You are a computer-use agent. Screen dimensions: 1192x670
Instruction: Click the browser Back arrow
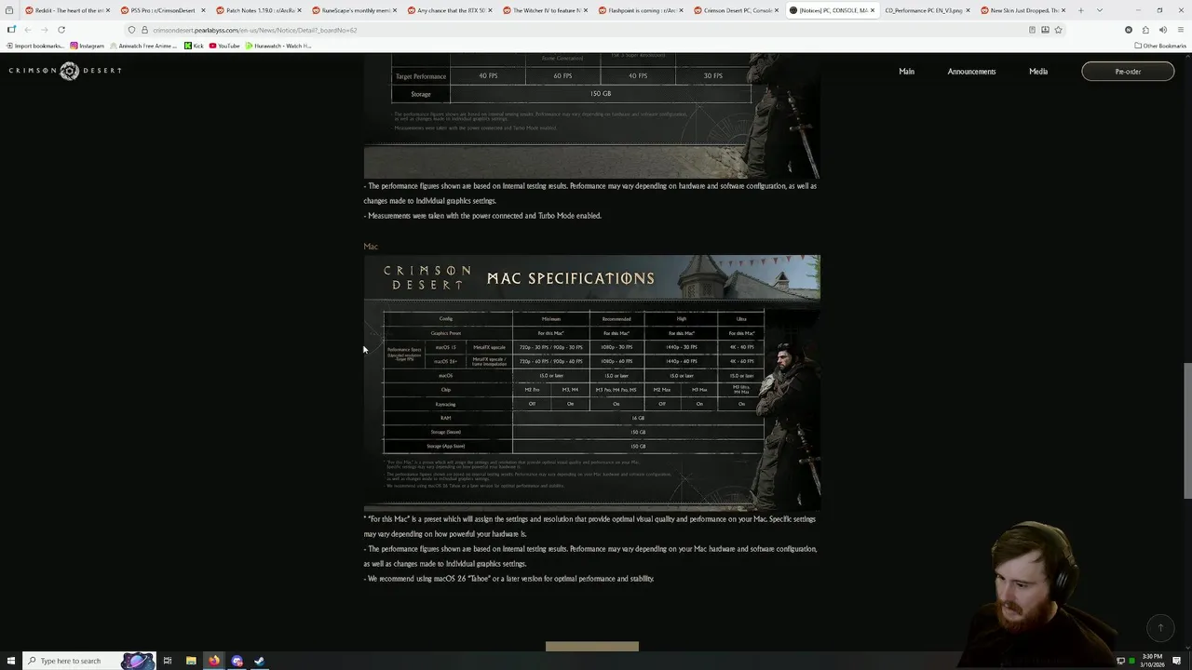click(27, 30)
